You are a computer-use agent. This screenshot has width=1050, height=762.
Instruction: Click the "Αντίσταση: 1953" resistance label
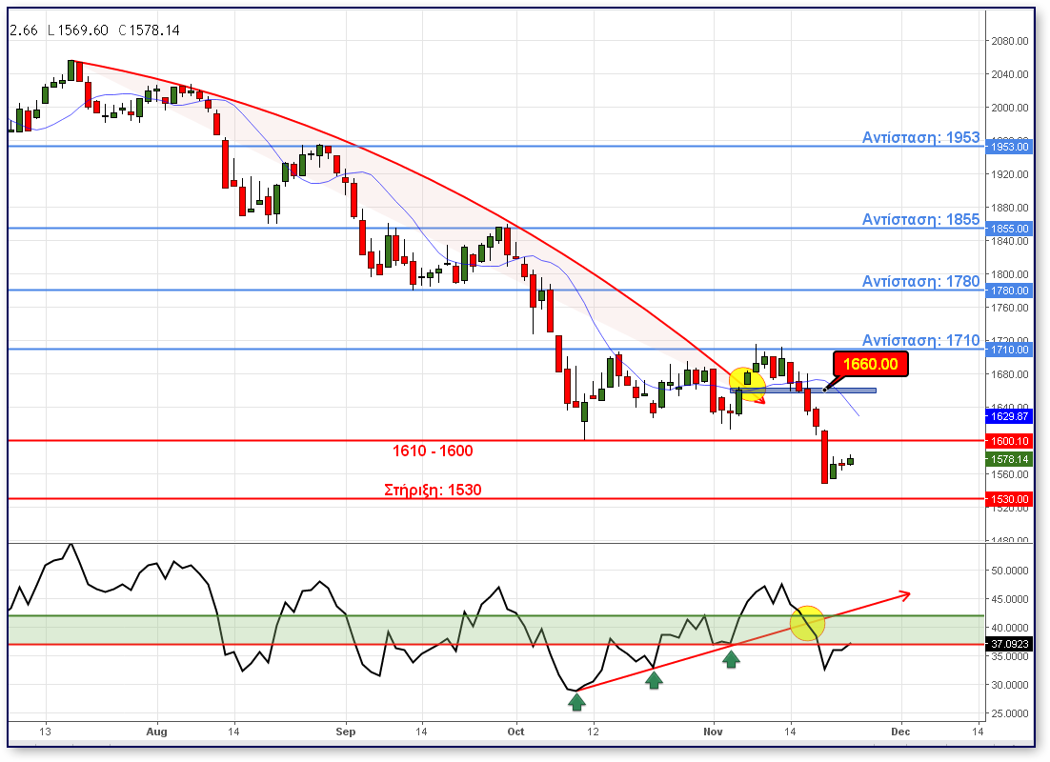pos(920,137)
